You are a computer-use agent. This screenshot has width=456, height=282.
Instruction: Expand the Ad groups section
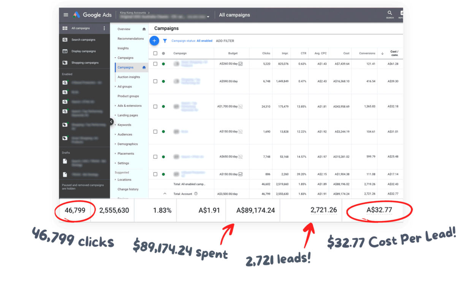[x=125, y=87]
